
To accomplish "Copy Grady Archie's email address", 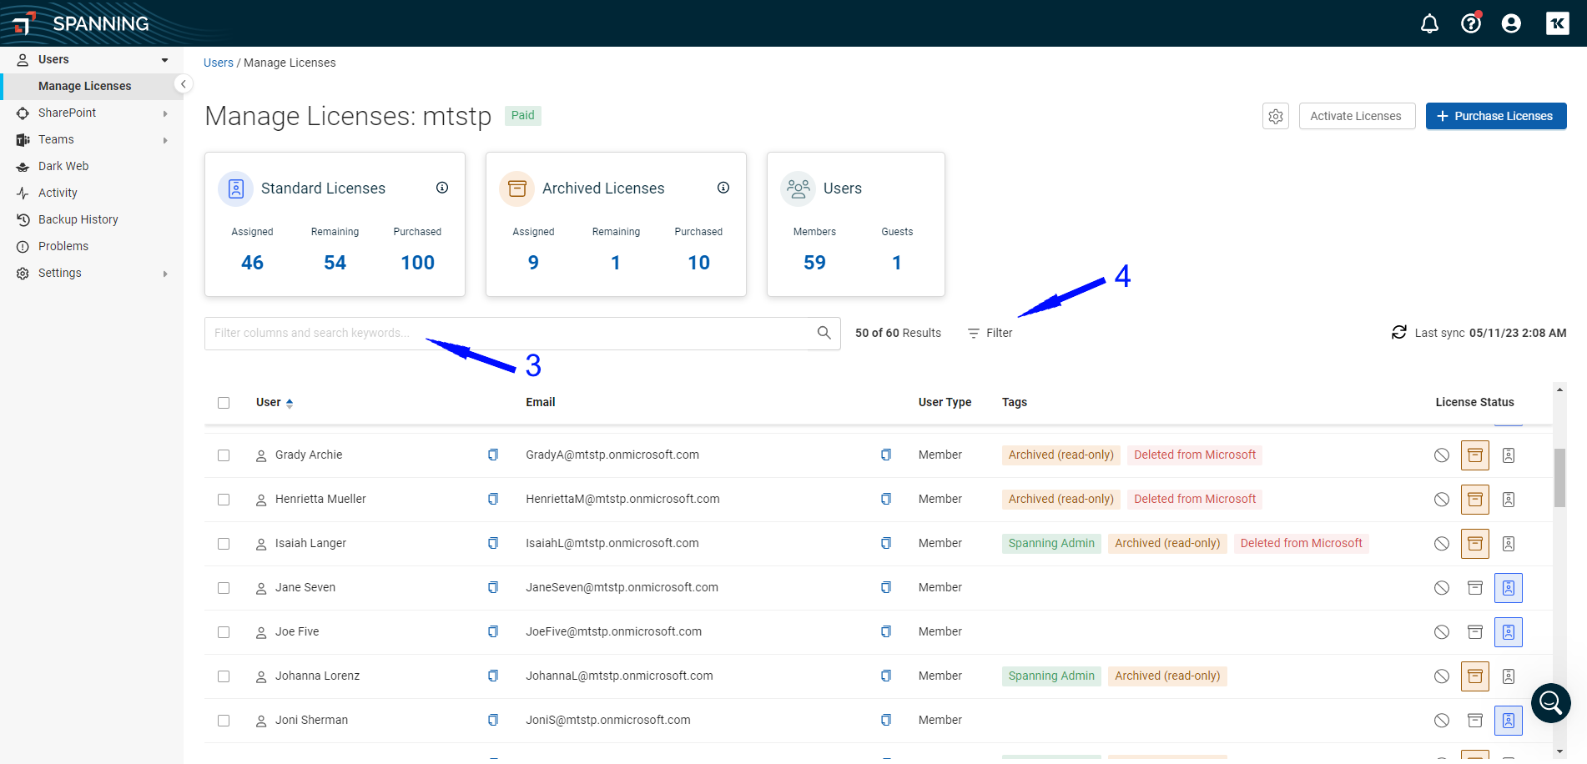I will (886, 455).
